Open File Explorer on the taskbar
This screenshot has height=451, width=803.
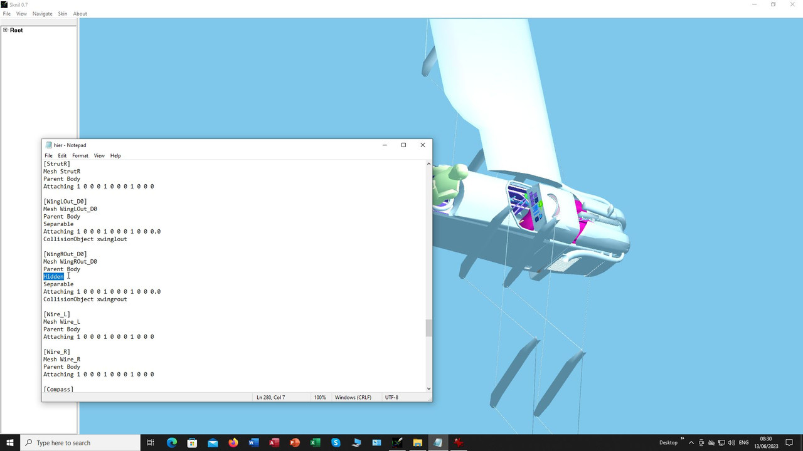point(418,443)
